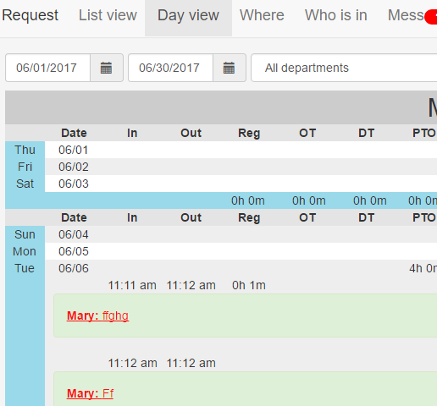Expand the All departments dropdown
Screen dimensions: 437x406
point(344,68)
